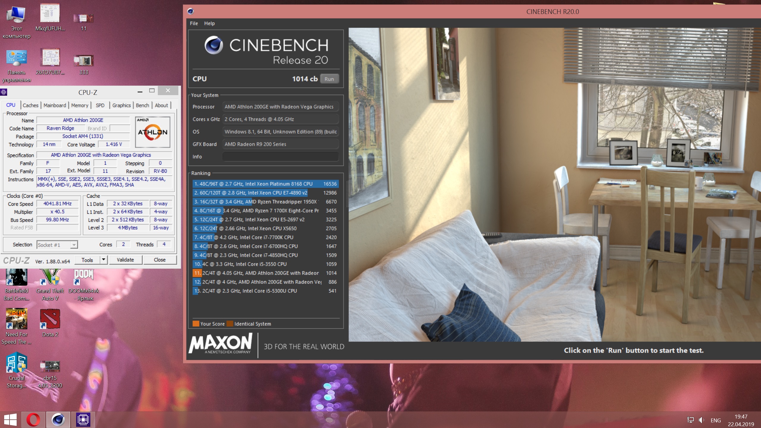Open the MkqfUFUH image file on the desktop

(x=50, y=18)
